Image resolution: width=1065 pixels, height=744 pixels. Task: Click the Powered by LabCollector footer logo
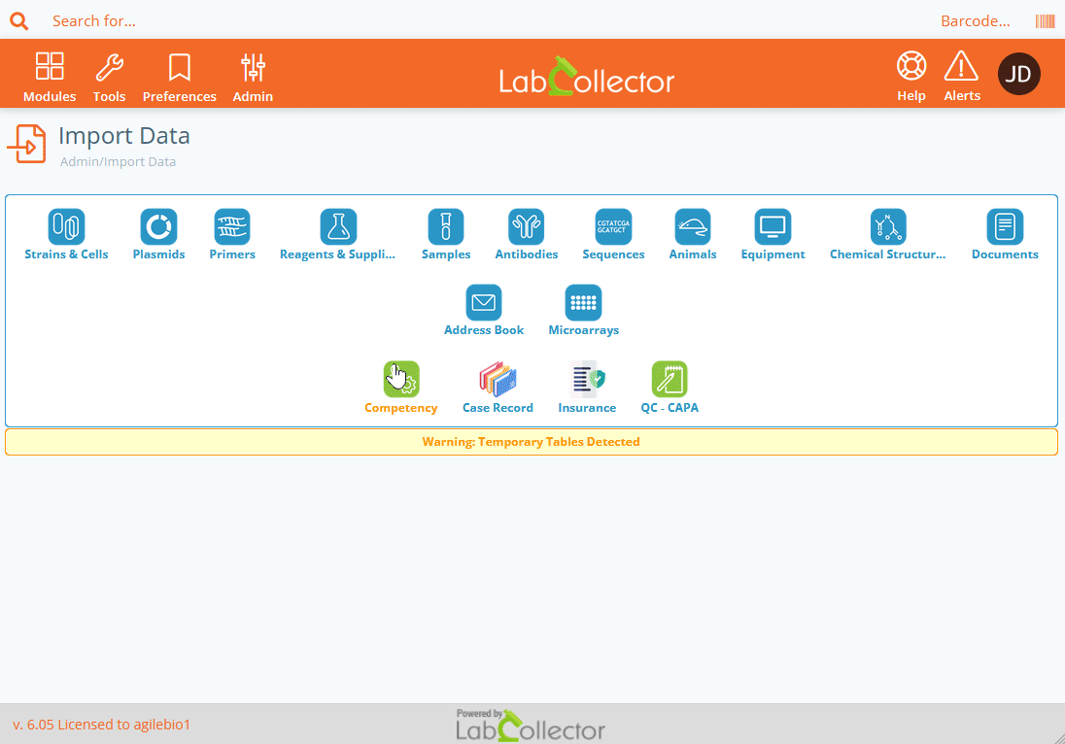[x=531, y=725]
